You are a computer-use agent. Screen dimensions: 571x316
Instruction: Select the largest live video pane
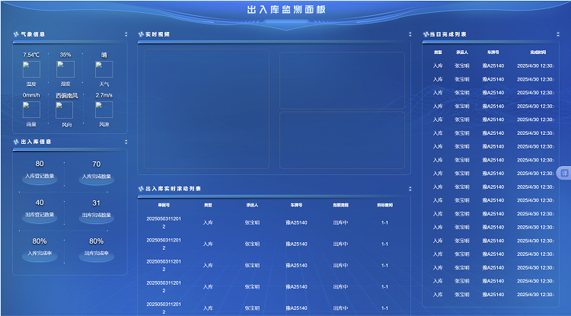[206, 109]
